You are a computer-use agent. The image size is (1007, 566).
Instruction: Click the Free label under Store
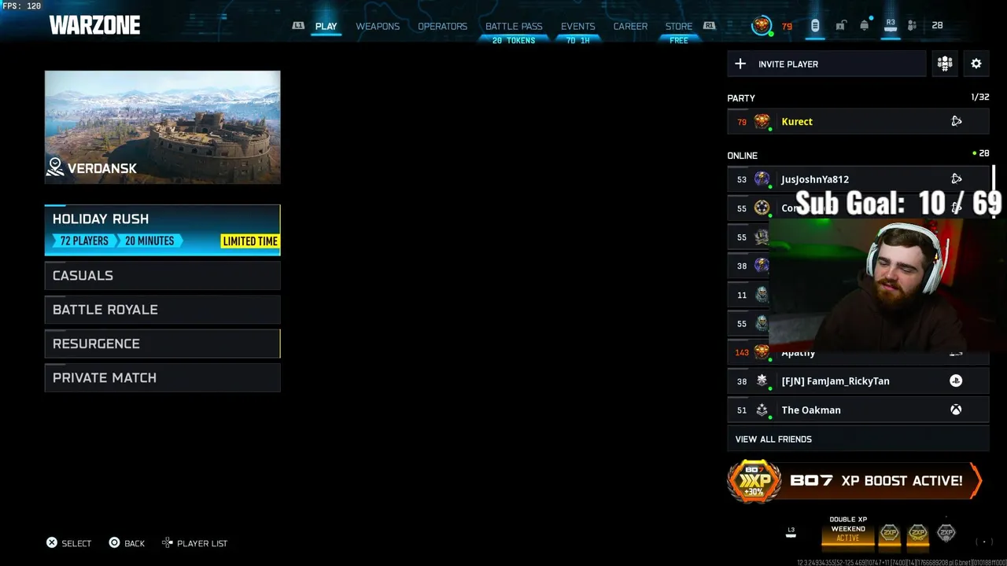tap(679, 40)
